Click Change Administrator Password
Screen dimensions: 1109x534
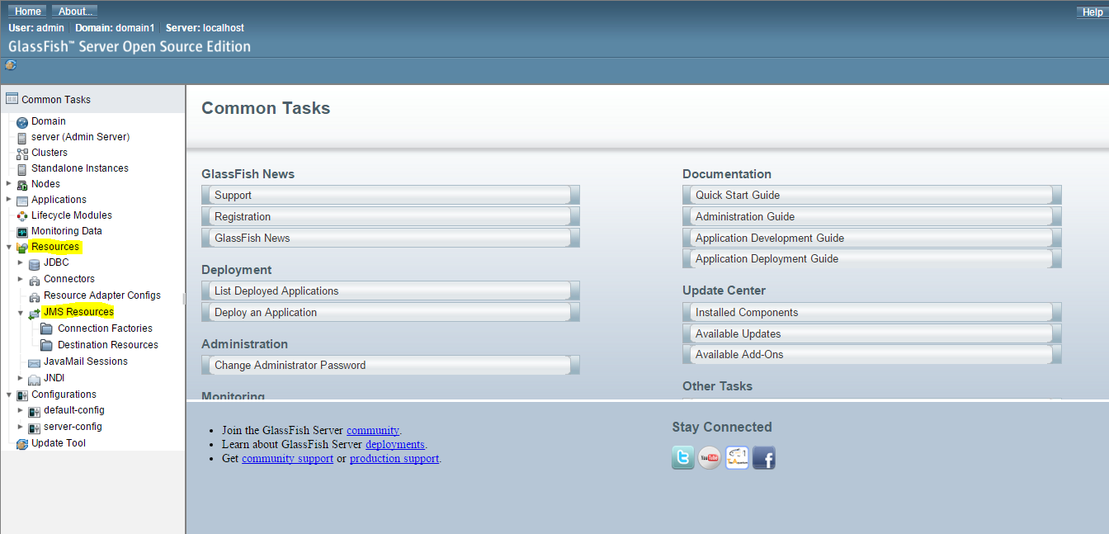click(x=390, y=366)
